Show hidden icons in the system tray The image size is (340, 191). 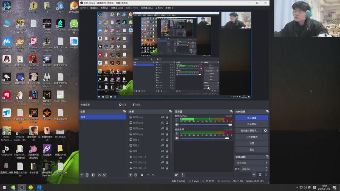[297, 188]
